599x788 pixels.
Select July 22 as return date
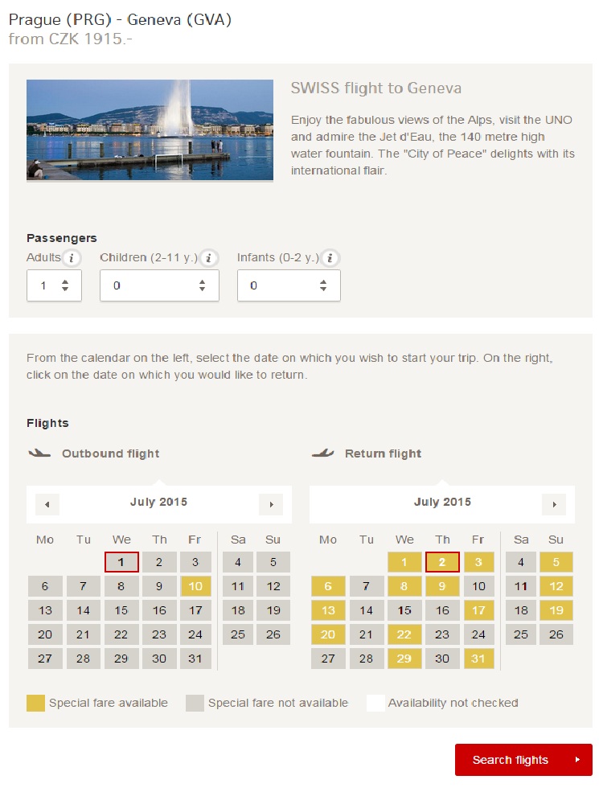point(404,634)
